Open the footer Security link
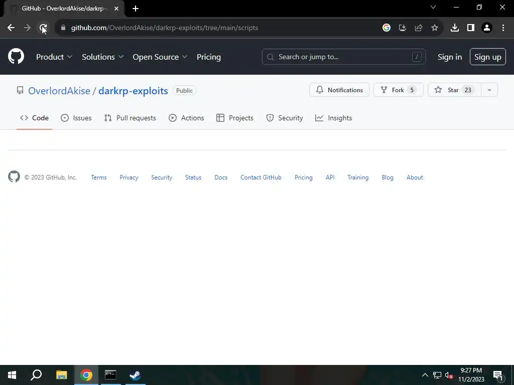The image size is (514, 385). 162,177
